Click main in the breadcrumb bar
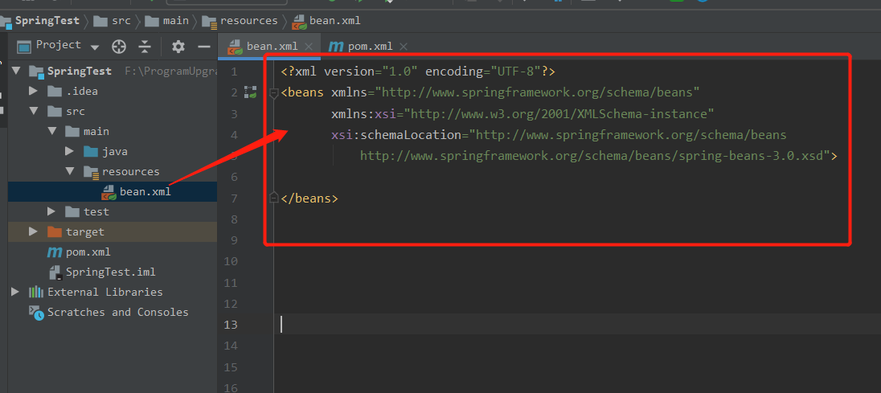 [x=175, y=21]
